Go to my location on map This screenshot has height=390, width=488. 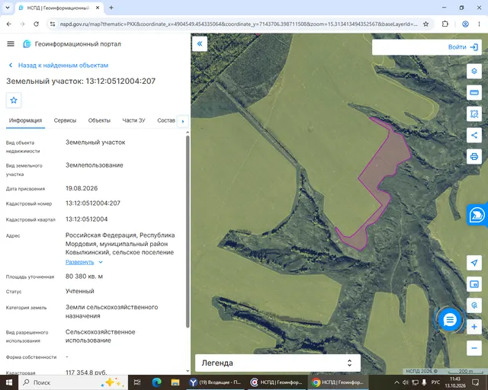click(x=474, y=263)
